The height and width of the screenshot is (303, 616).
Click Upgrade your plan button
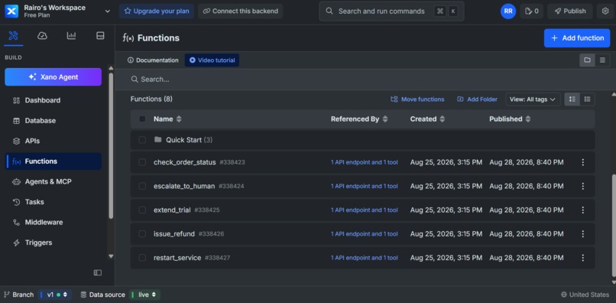(x=157, y=11)
